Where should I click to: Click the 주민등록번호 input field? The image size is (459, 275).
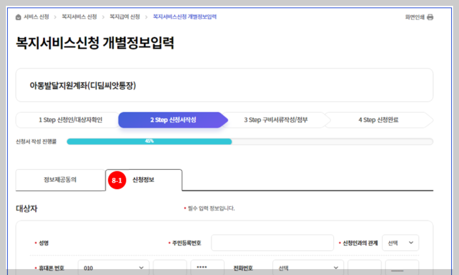pos(273,243)
